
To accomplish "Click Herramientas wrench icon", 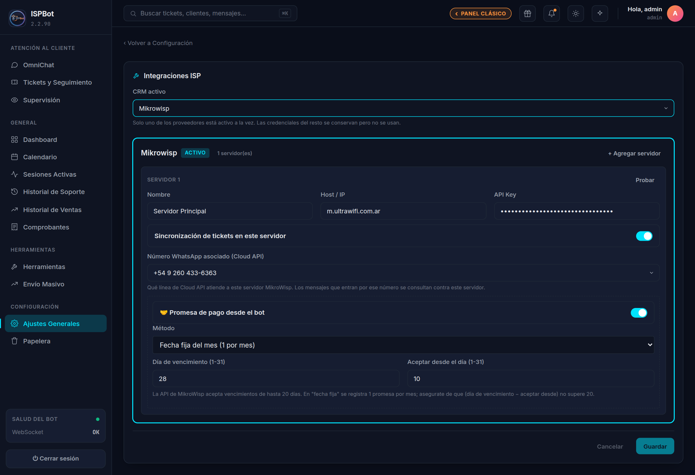I will (14, 267).
